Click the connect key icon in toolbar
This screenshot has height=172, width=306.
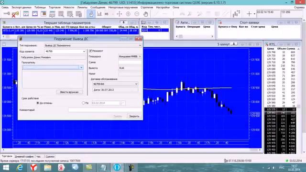click(7, 14)
